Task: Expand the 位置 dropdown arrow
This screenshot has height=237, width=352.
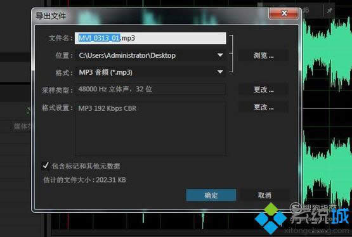Action: pyautogui.click(x=220, y=55)
